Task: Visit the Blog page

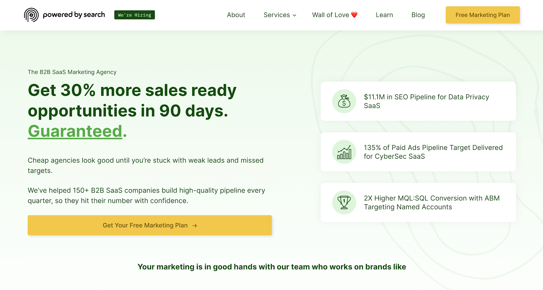Action: pyautogui.click(x=418, y=15)
